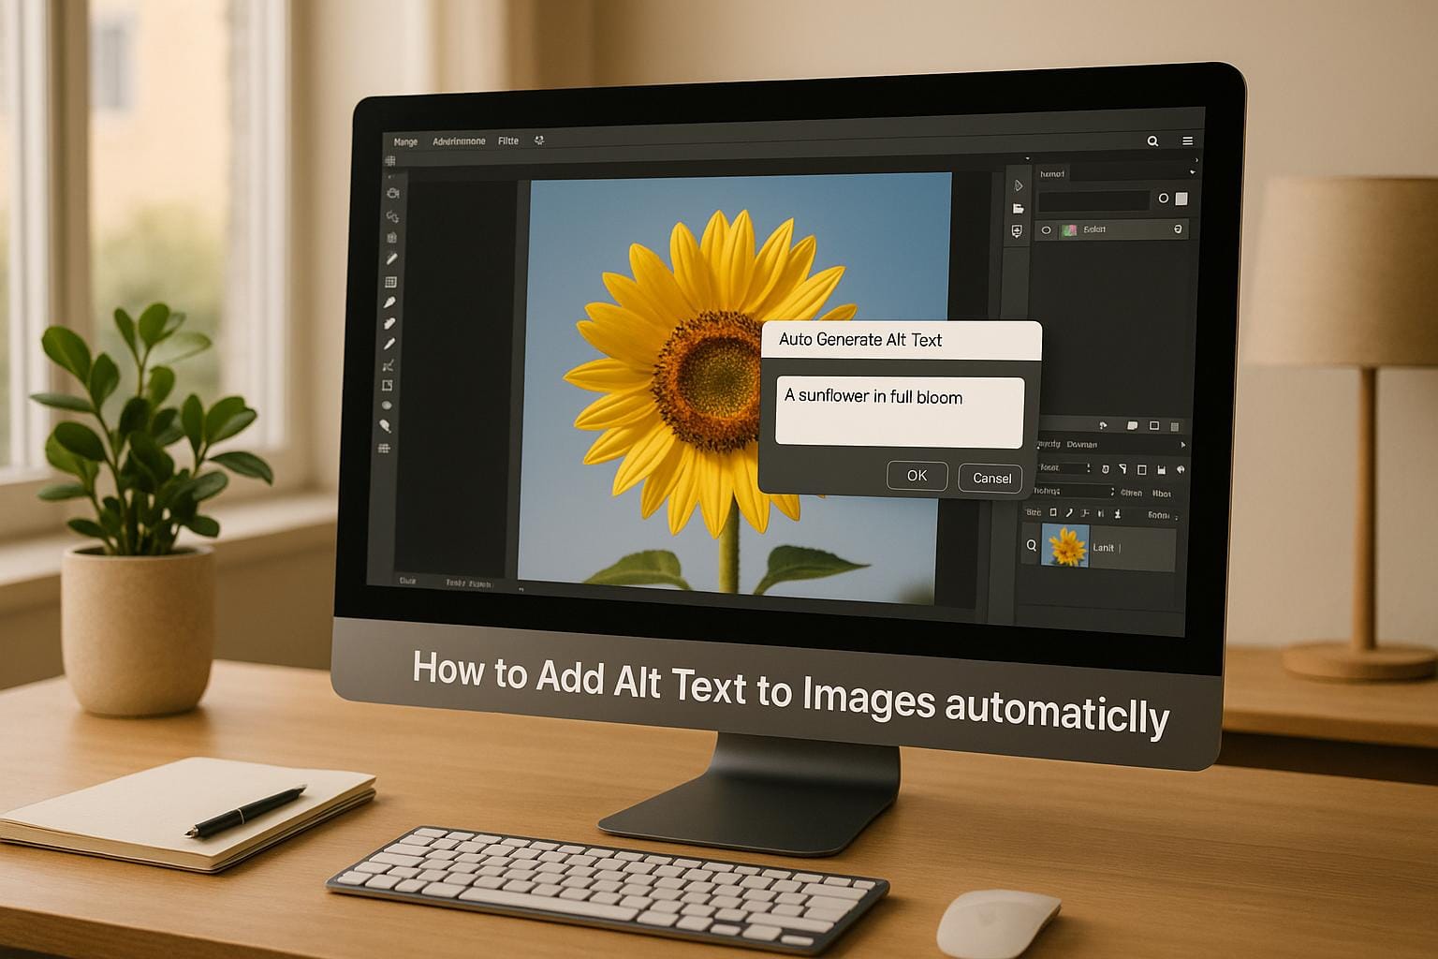The image size is (1438, 959).
Task: Open the Mange menu
Action: pyautogui.click(x=405, y=142)
